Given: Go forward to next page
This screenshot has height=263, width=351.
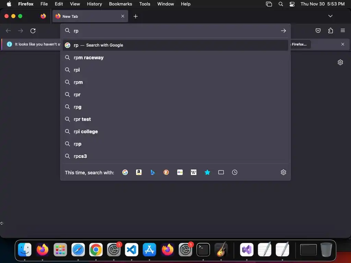Looking at the screenshot, I should click(x=21, y=30).
